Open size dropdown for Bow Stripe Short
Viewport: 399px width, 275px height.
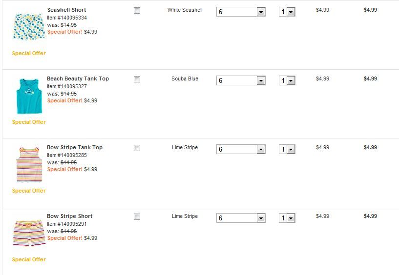[x=241, y=218]
